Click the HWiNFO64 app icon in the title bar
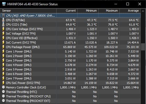This screenshot has height=104, width=146. coord(4,4)
